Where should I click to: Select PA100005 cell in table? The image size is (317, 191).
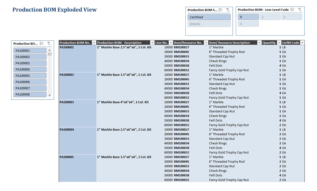67,157
